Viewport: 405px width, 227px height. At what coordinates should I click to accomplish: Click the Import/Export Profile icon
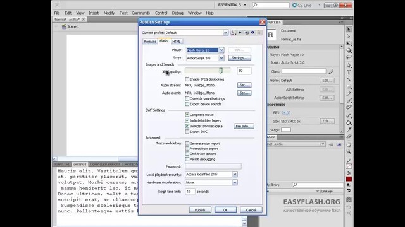(x=233, y=33)
